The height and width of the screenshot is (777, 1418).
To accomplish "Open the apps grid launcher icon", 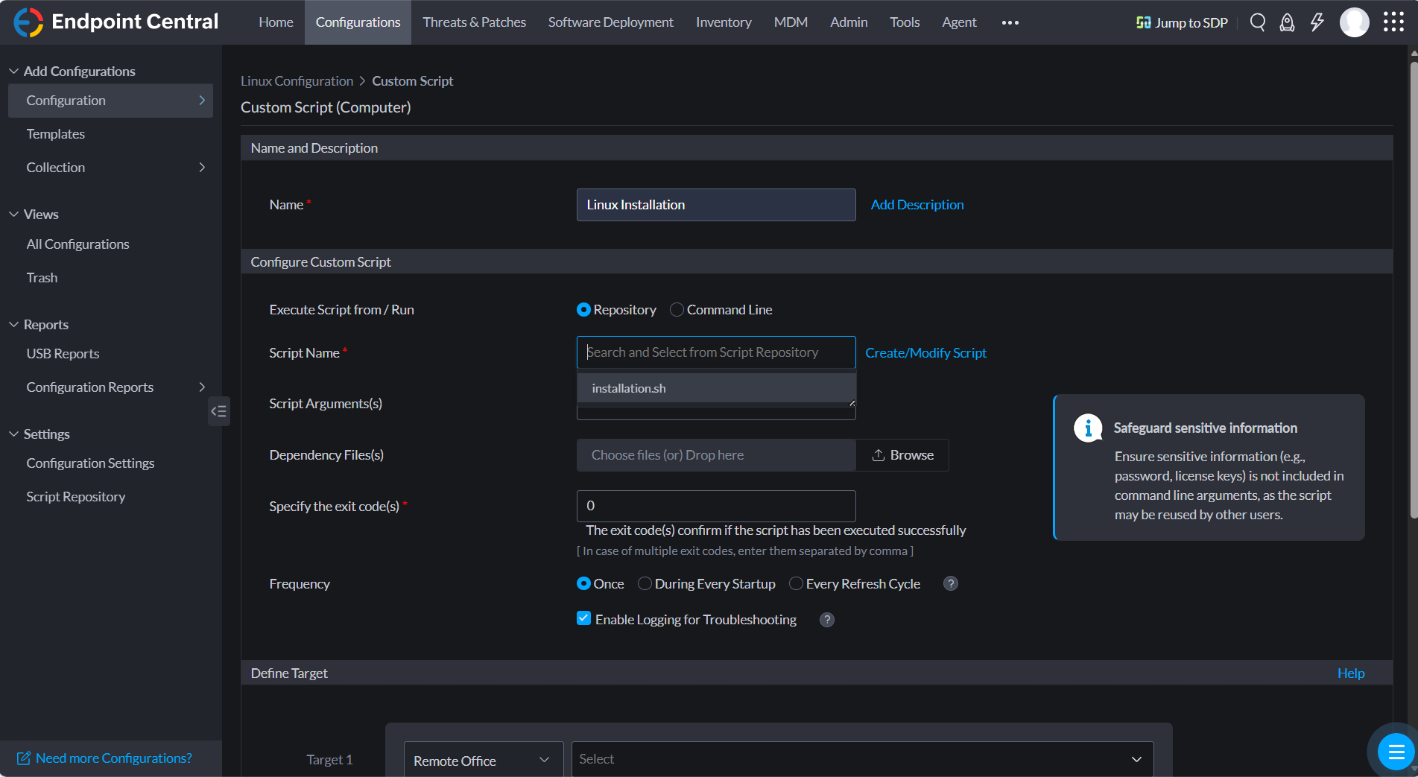I will point(1393,22).
